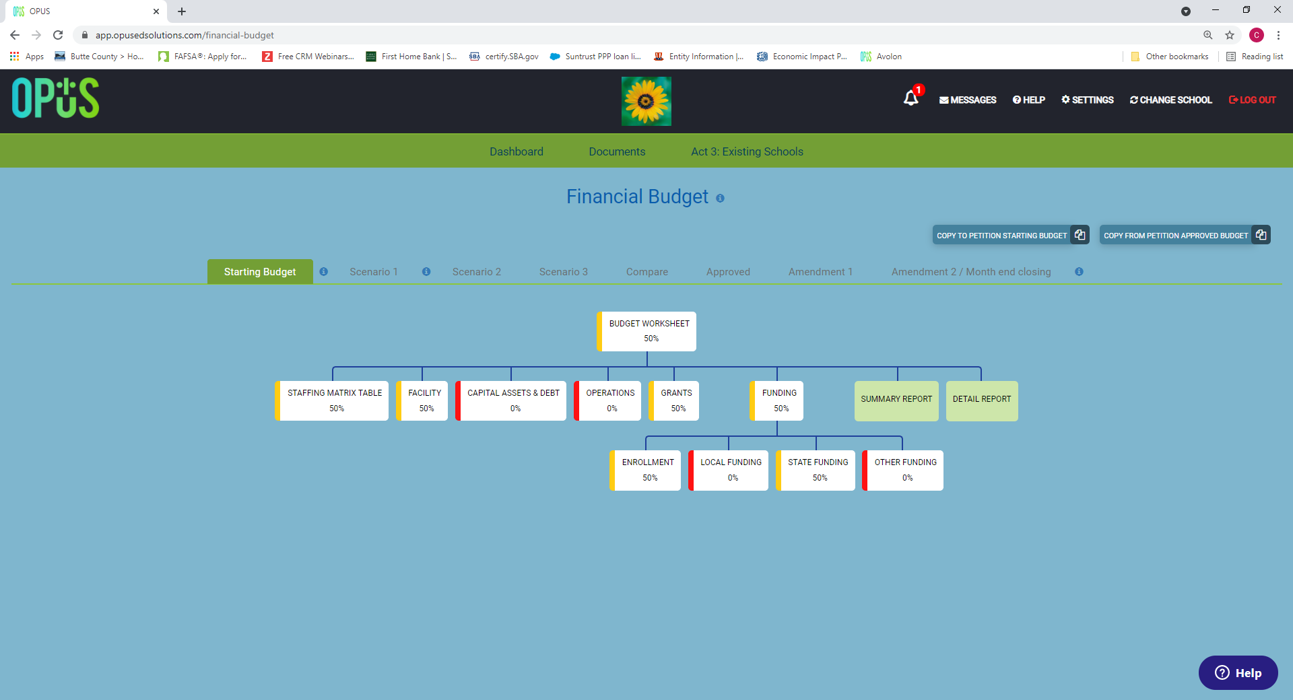Click info icon after Amendment 2 tab
1293x700 pixels.
pos(1079,272)
